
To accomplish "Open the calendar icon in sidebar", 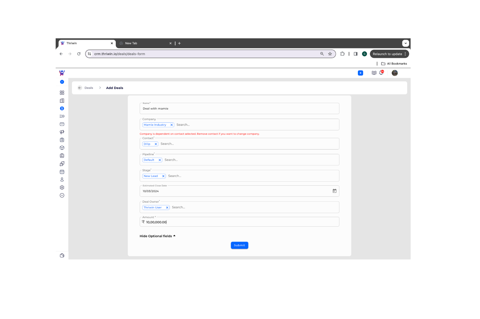I will point(62,172).
